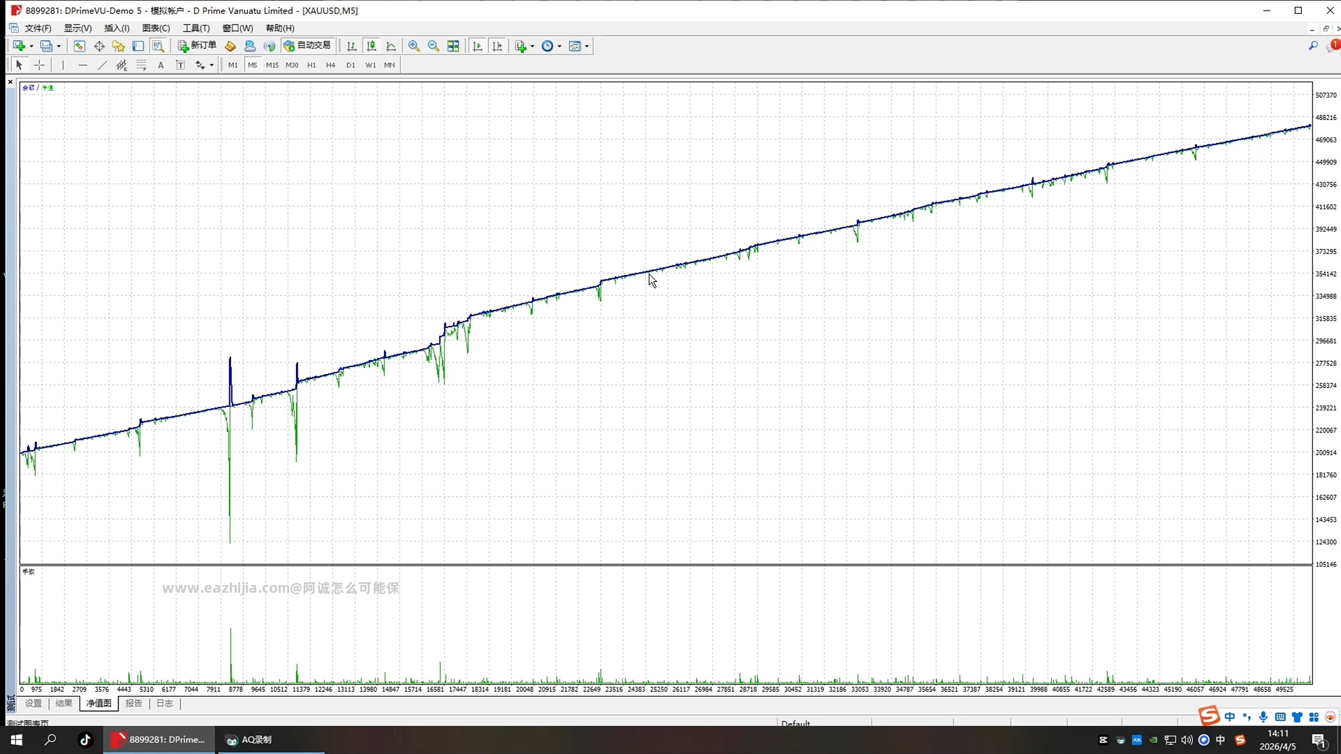Viewport: 1341px width, 754px height.
Task: Switch timeframe to H4
Action: (x=331, y=65)
